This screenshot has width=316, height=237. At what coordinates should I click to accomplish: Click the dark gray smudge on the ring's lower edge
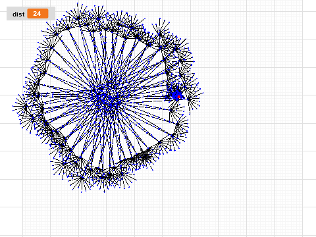(144, 155)
